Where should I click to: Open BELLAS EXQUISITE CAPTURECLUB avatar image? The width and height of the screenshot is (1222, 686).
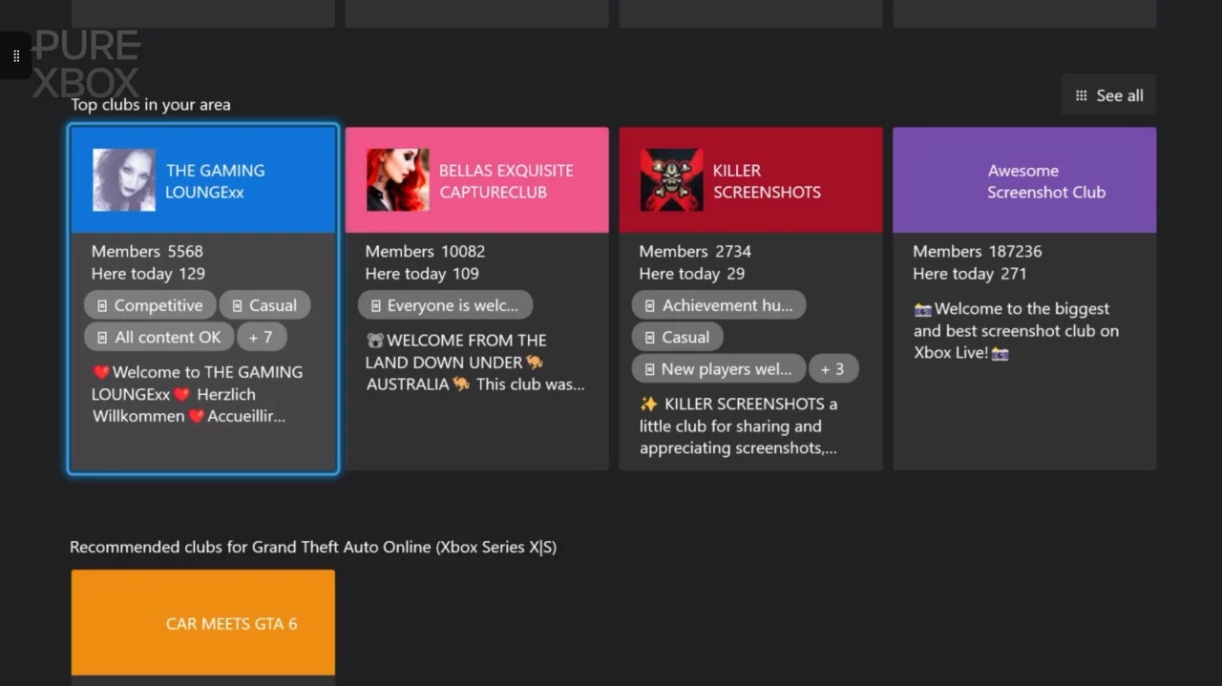pos(397,180)
